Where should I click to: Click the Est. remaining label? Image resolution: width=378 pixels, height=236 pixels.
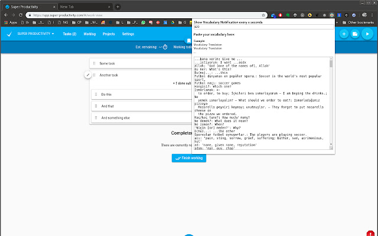146,47
